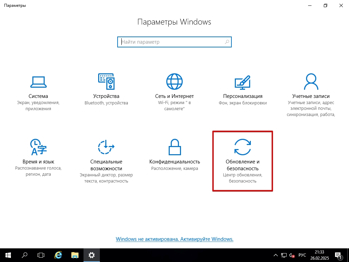Click the Экран, уведомления, приложения description
This screenshot has height=262, width=349.
[38, 106]
